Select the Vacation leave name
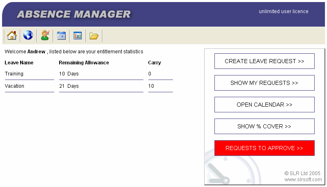 coord(14,86)
